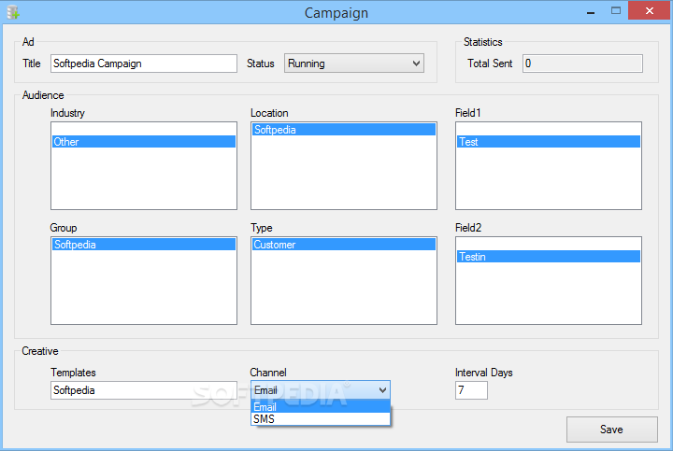Select 'Other' in the Industry list
Screen dimensions: 673x451
(144, 142)
